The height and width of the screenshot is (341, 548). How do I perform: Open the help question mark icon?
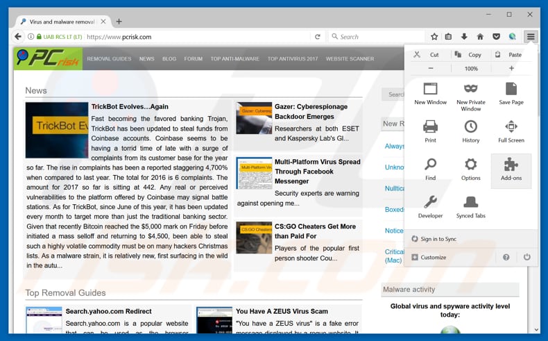(x=506, y=257)
